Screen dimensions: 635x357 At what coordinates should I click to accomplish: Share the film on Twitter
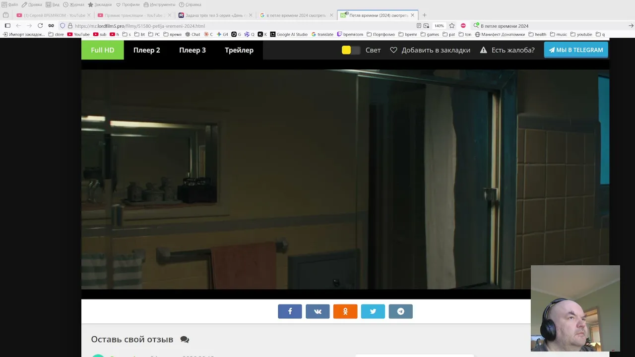point(373,311)
